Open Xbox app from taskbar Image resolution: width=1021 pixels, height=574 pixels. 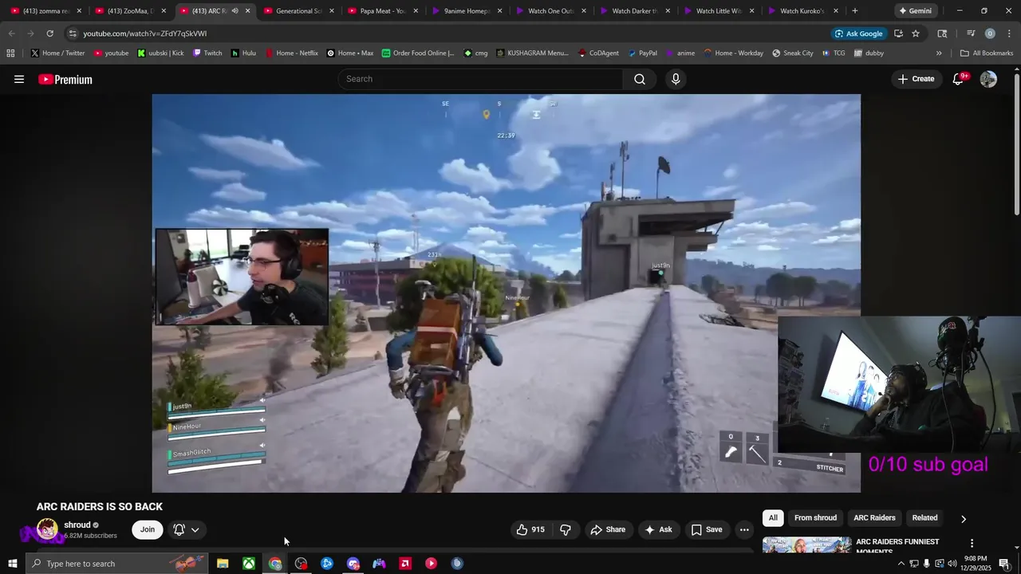point(249,564)
